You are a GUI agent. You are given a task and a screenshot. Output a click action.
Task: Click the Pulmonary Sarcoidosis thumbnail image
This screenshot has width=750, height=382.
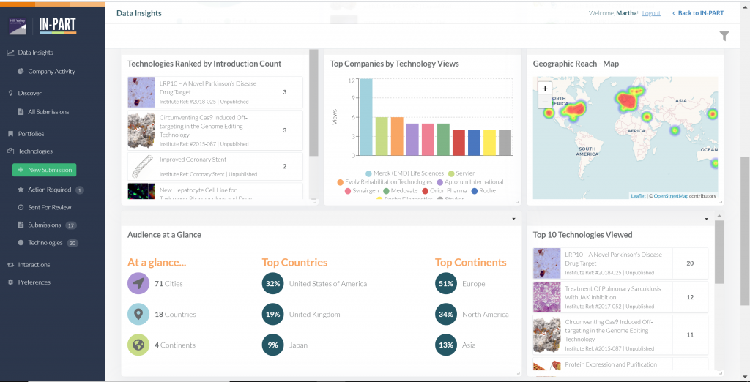click(546, 296)
